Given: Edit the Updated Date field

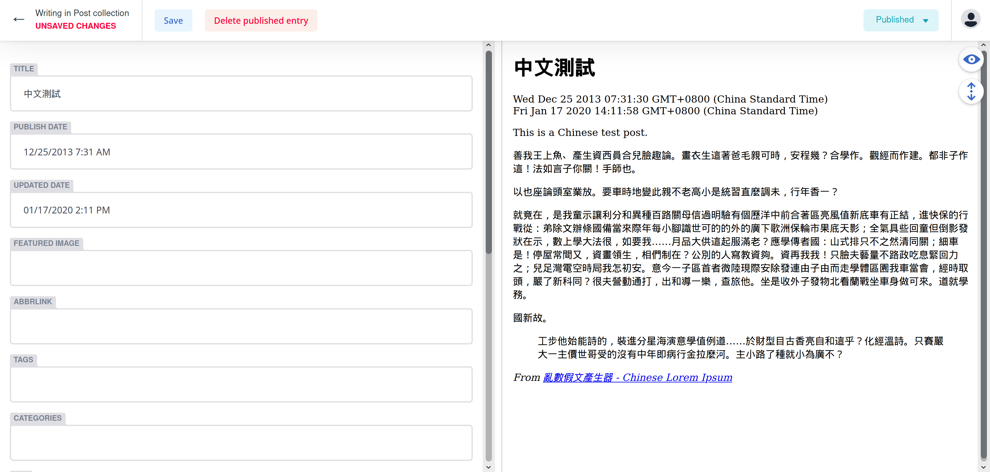Looking at the screenshot, I should (x=241, y=210).
